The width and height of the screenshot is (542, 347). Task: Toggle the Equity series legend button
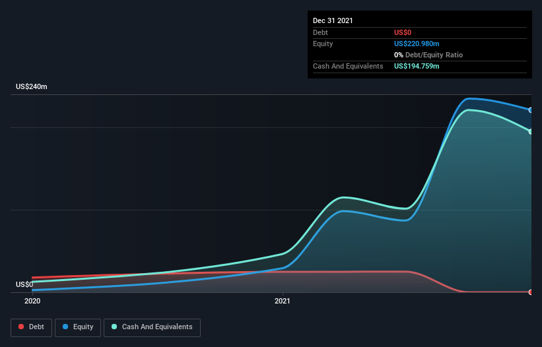tap(78, 327)
